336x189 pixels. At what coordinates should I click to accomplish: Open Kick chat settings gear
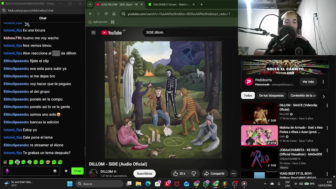pyautogui.click(x=66, y=171)
